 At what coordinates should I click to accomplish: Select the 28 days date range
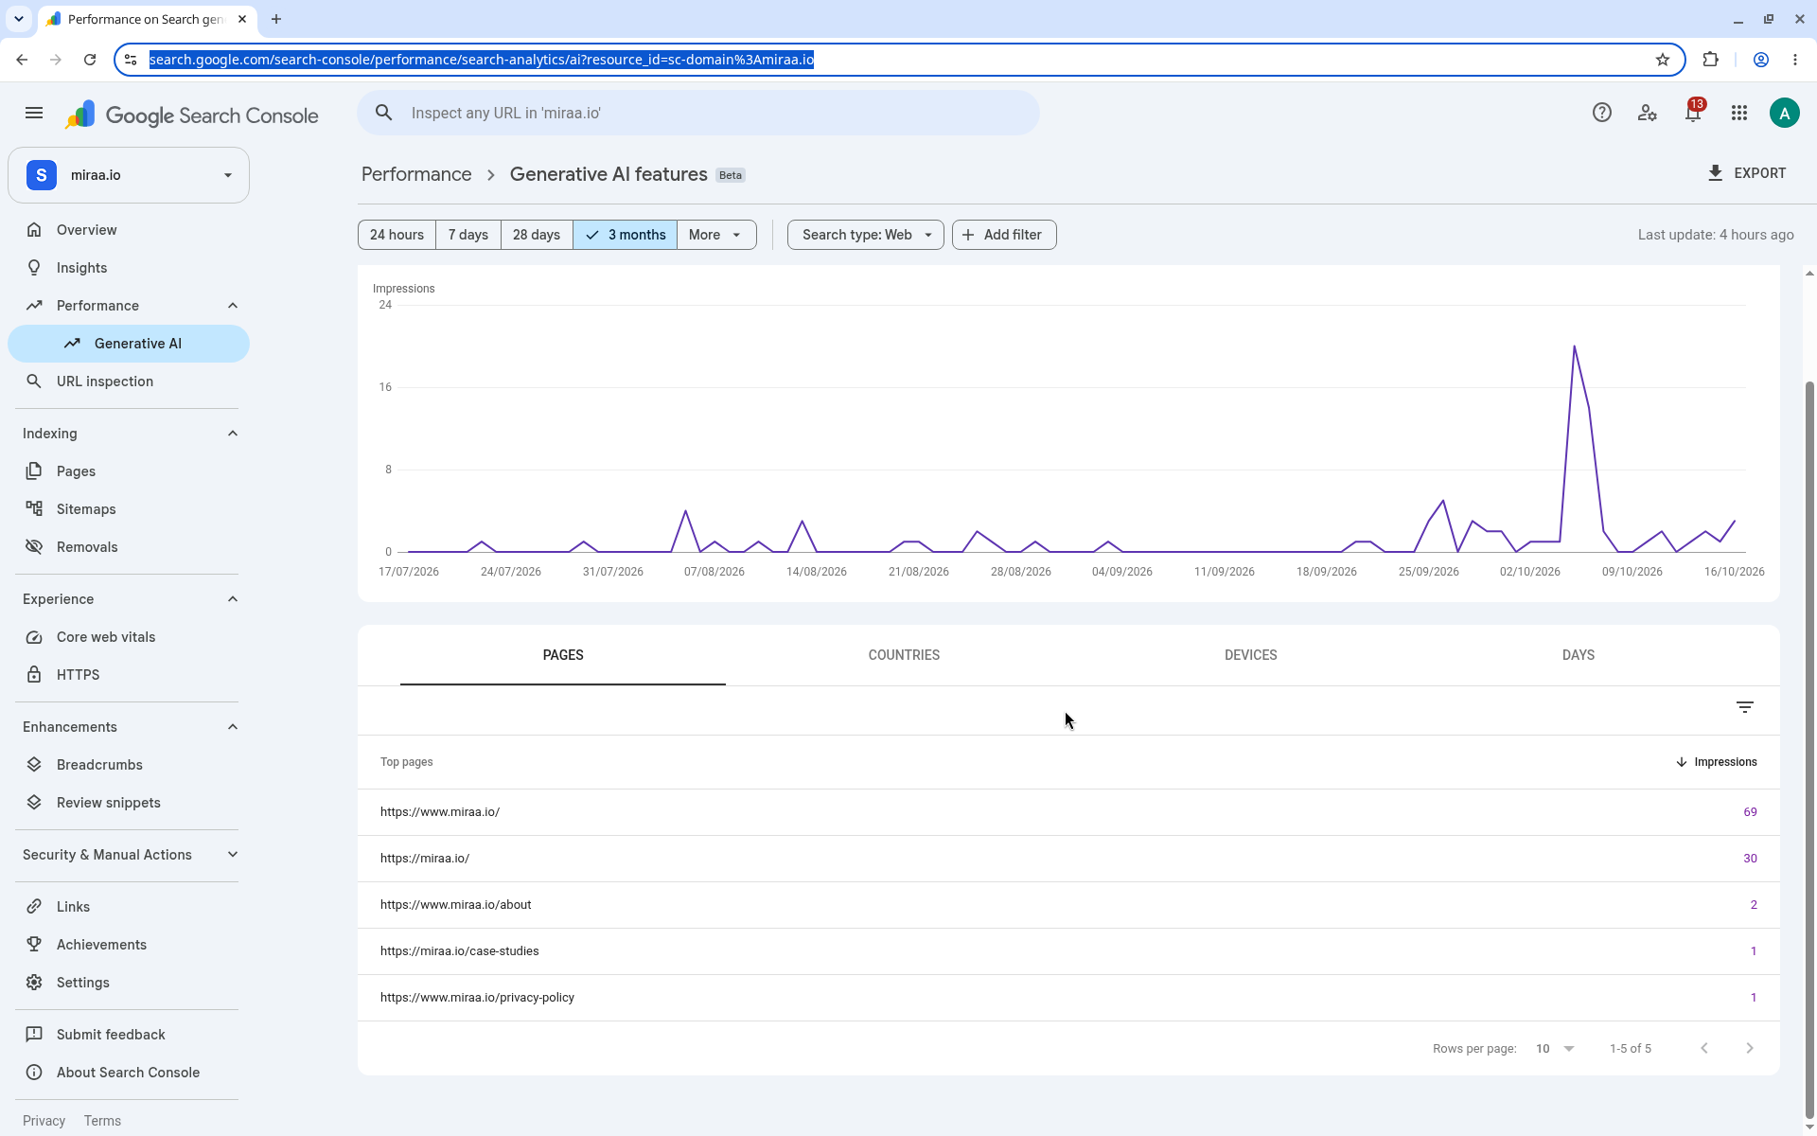pyautogui.click(x=537, y=235)
